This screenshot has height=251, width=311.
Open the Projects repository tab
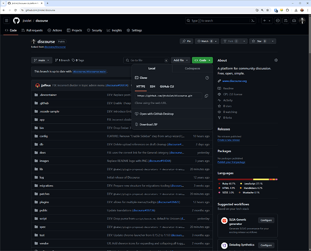click(74, 30)
